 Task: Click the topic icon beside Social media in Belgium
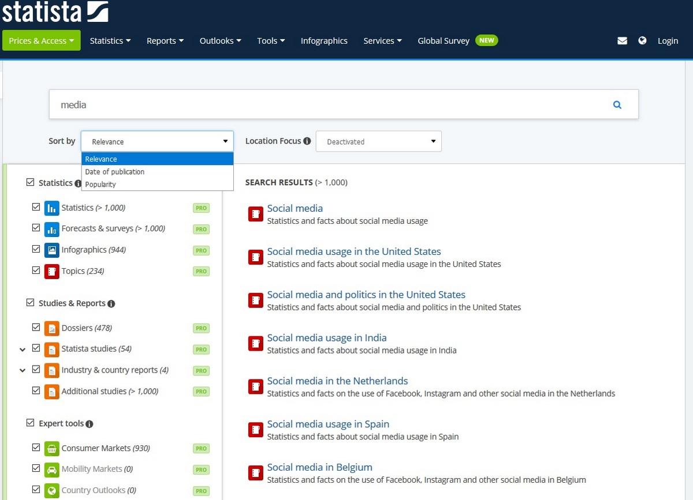pos(256,473)
